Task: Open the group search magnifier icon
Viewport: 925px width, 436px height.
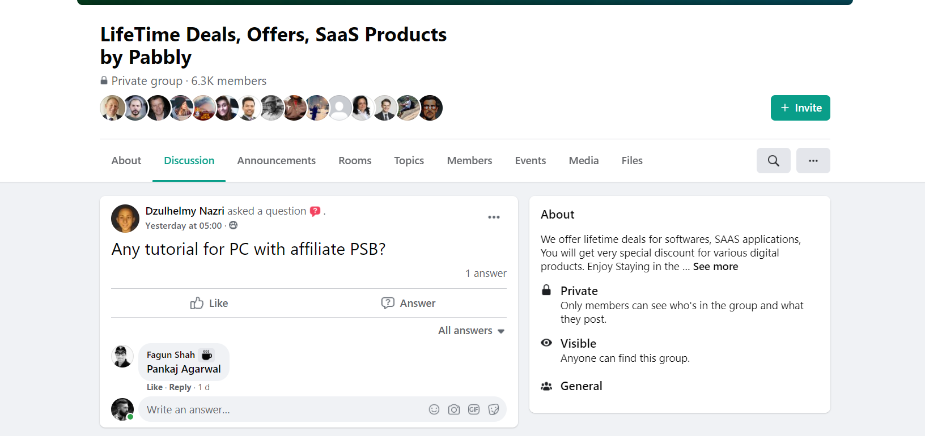Action: coord(773,161)
